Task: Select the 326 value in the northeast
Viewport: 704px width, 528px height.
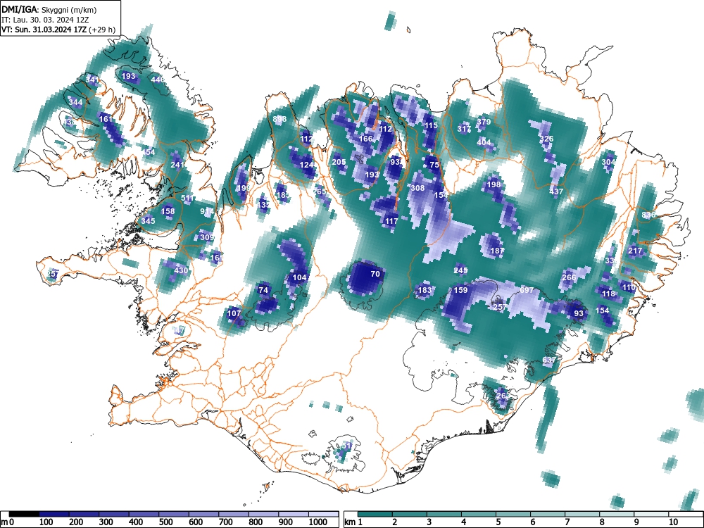Action: tap(546, 139)
